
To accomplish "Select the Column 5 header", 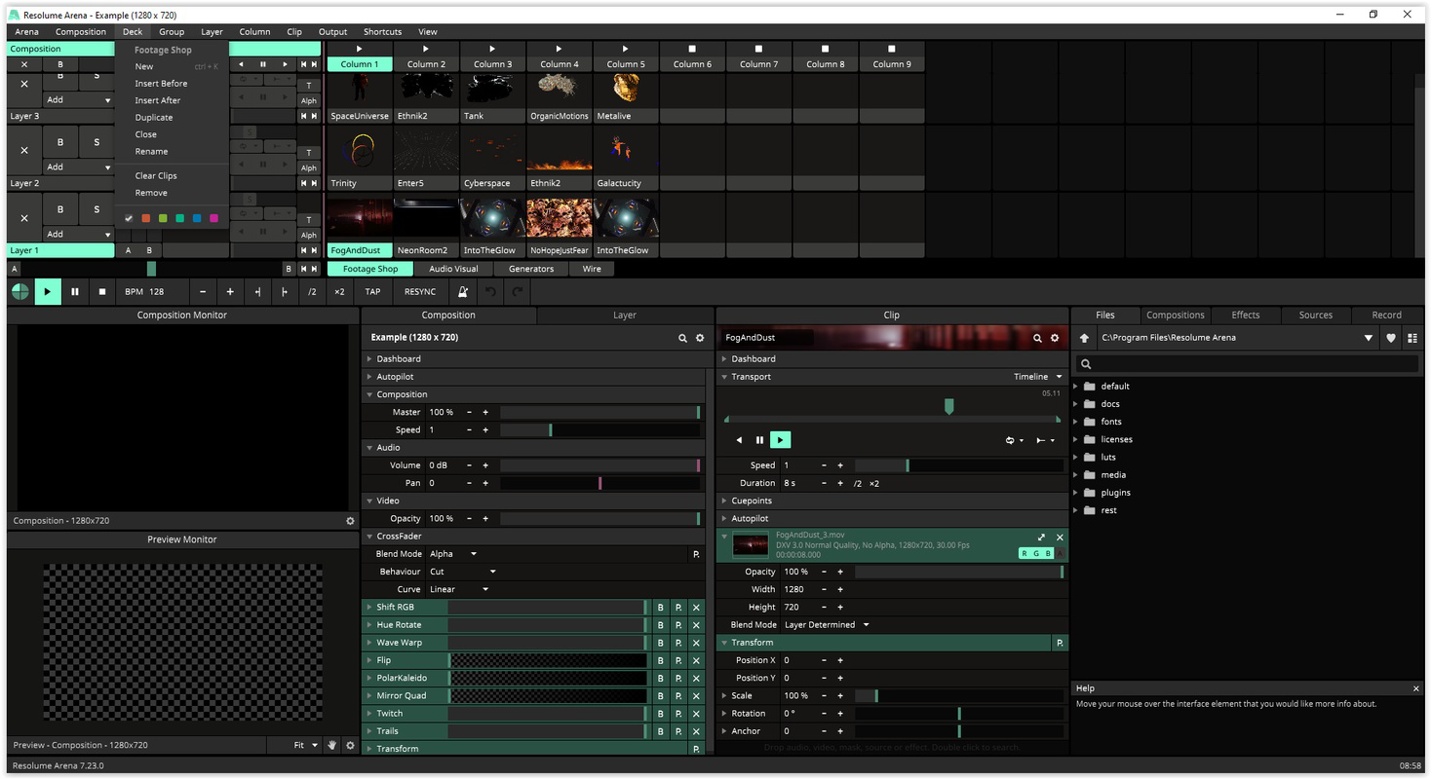I will click(625, 64).
